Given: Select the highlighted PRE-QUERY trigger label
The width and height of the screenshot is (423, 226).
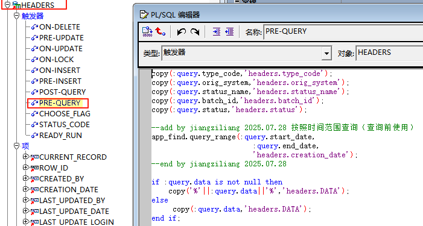Looking at the screenshot, I should coord(60,103).
